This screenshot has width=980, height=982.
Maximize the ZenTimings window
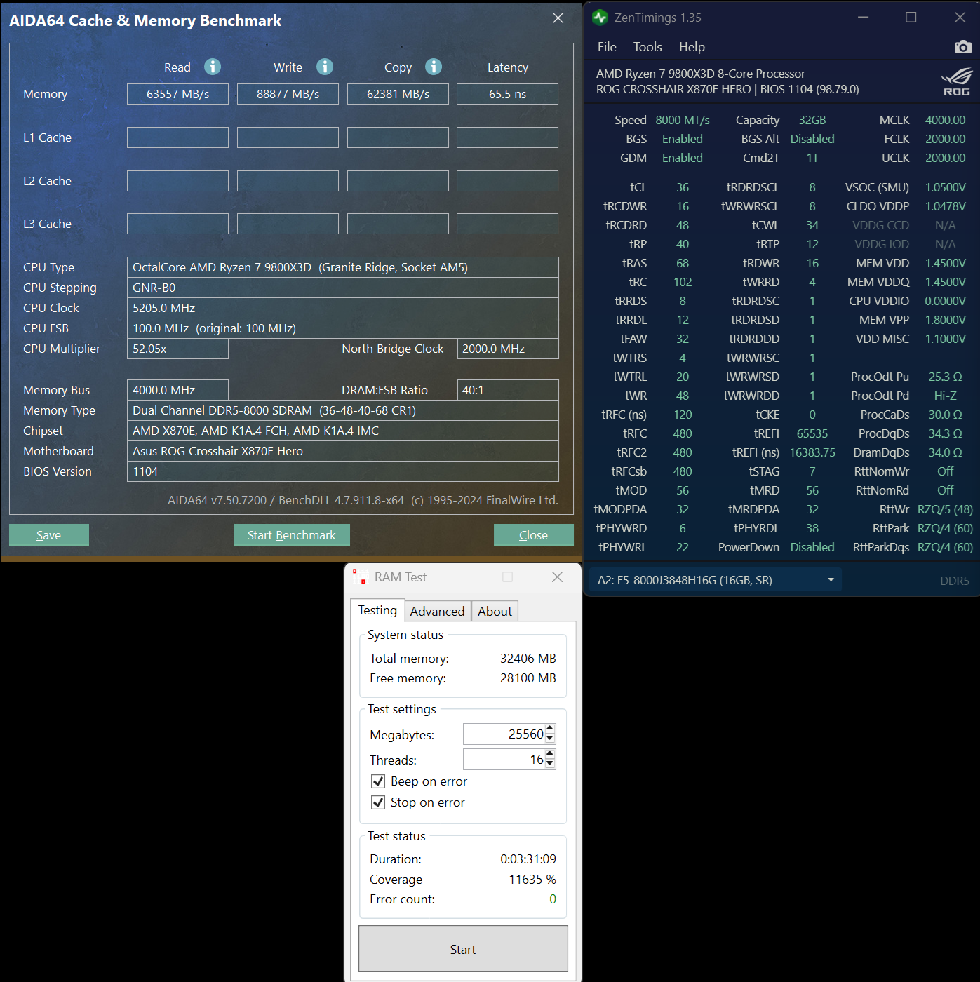tap(911, 18)
